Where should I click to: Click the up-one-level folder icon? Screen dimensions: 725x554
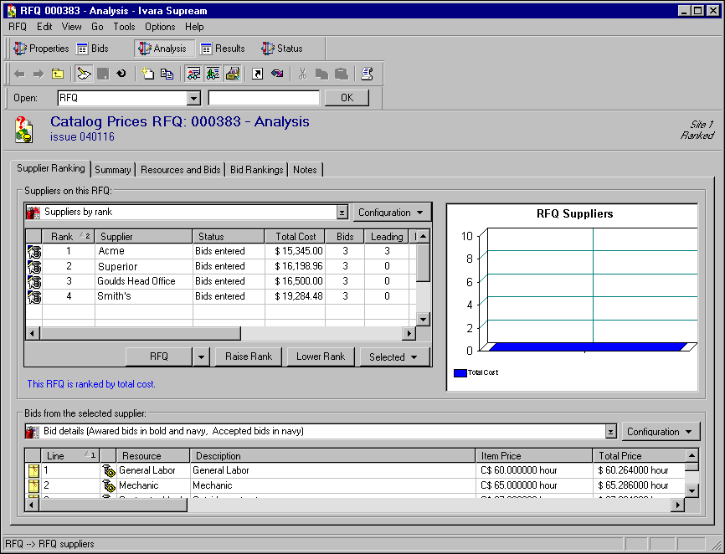coord(58,74)
